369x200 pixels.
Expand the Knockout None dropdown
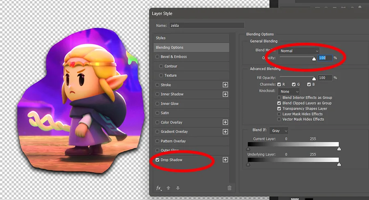point(289,92)
